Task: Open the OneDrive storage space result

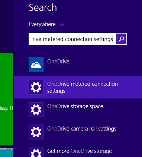Action: [78, 110]
